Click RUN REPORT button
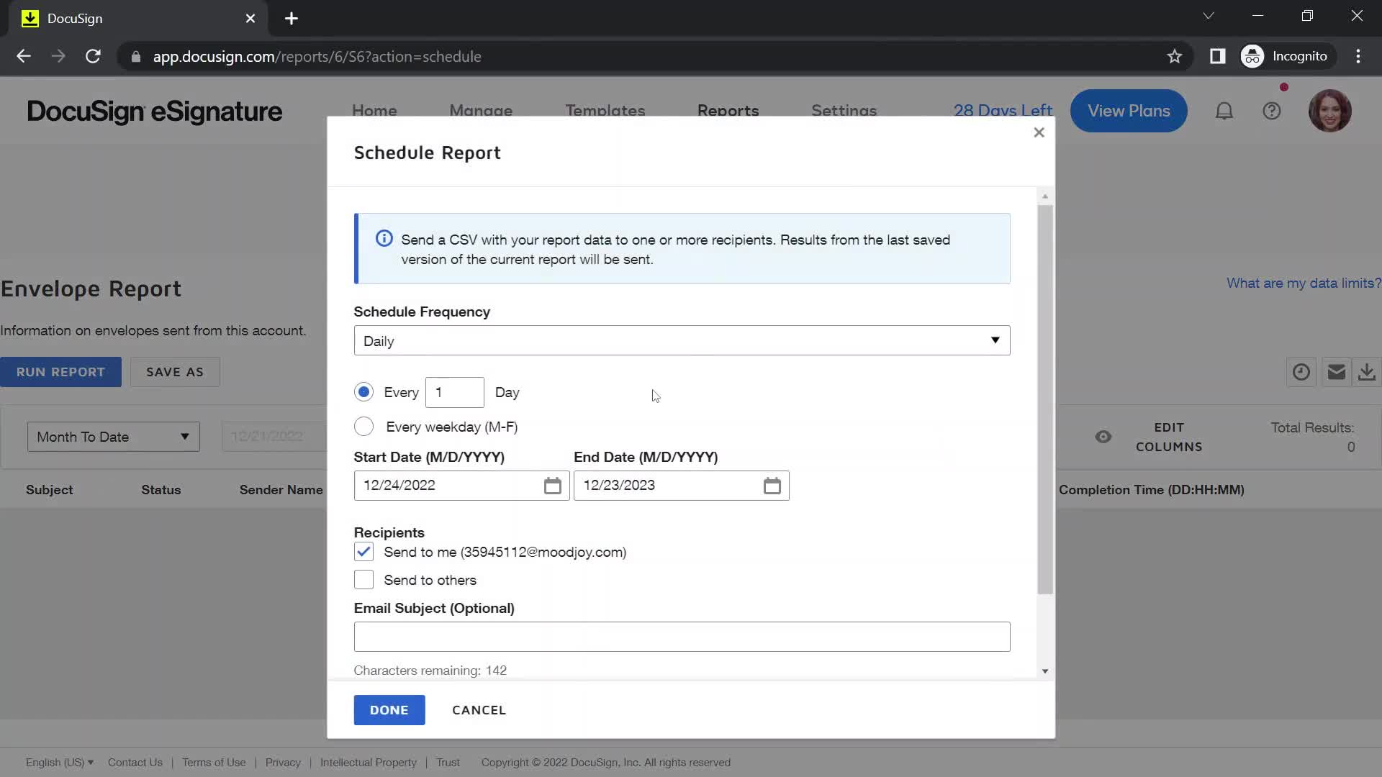The height and width of the screenshot is (777, 1382). click(x=60, y=372)
